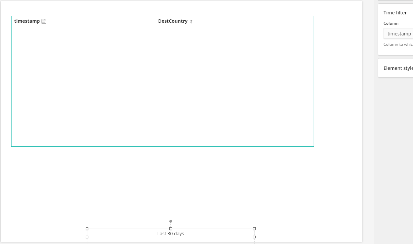Image resolution: width=413 pixels, height=244 pixels.
Task: Expand the Element style panel
Action: (398, 68)
